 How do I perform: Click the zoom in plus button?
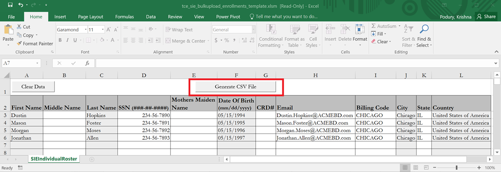pyautogui.click(x=479, y=168)
